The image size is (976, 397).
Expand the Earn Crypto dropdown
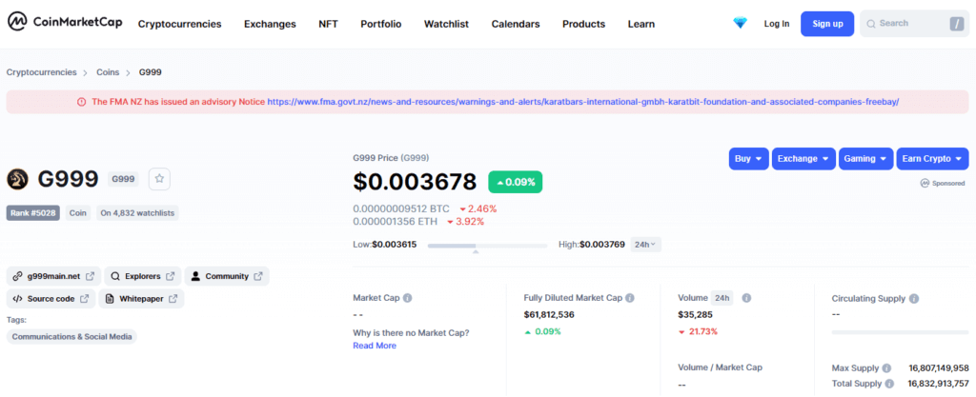[x=932, y=158]
